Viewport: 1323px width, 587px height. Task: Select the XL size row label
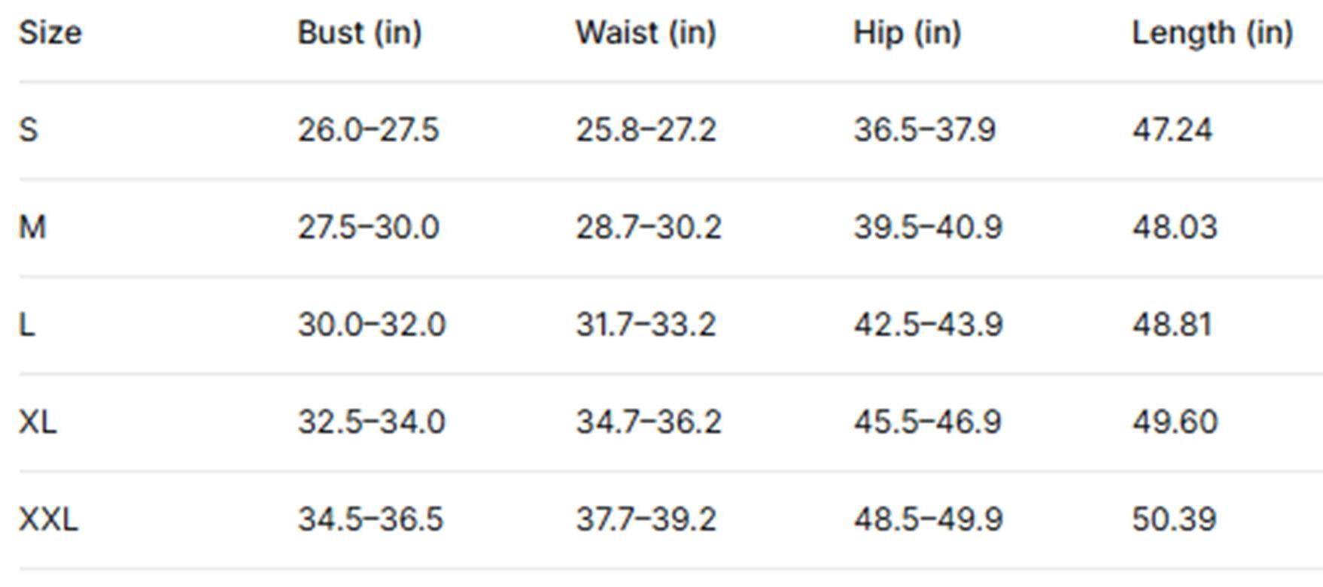[x=38, y=422]
